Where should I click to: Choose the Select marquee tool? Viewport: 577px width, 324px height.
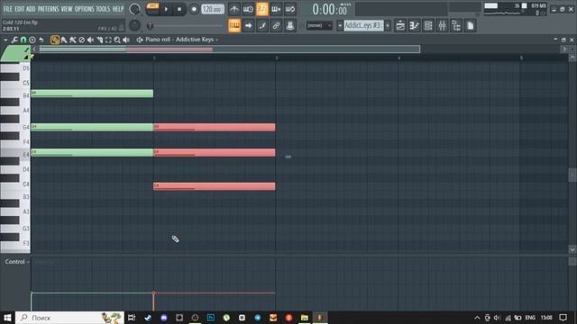[x=108, y=40]
